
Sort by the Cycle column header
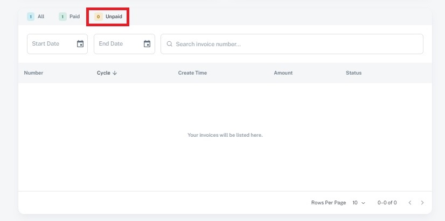point(103,73)
